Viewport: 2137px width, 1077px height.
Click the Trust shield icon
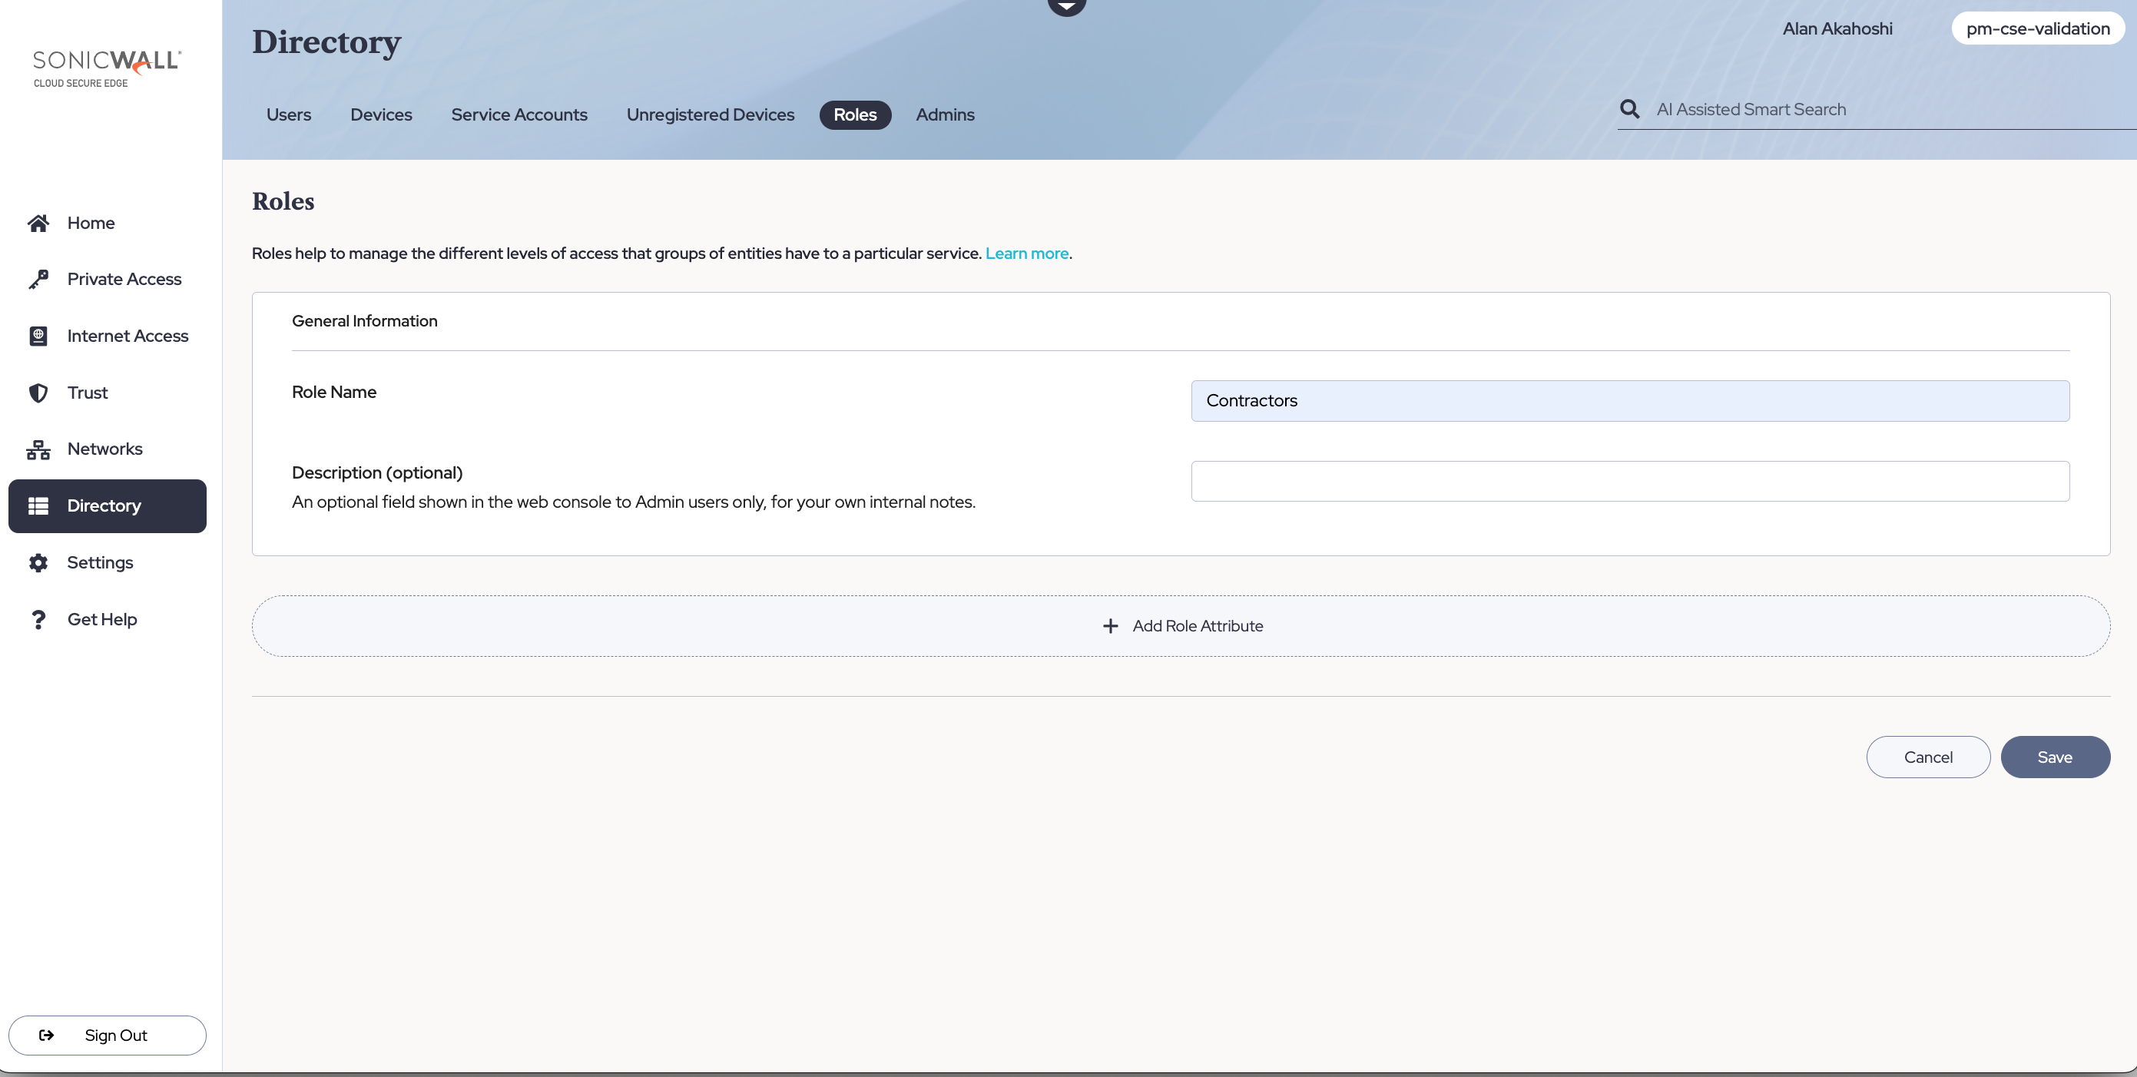[38, 393]
